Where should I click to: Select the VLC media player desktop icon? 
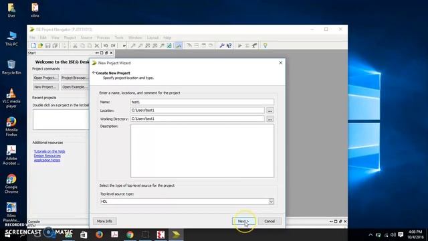click(x=11, y=98)
